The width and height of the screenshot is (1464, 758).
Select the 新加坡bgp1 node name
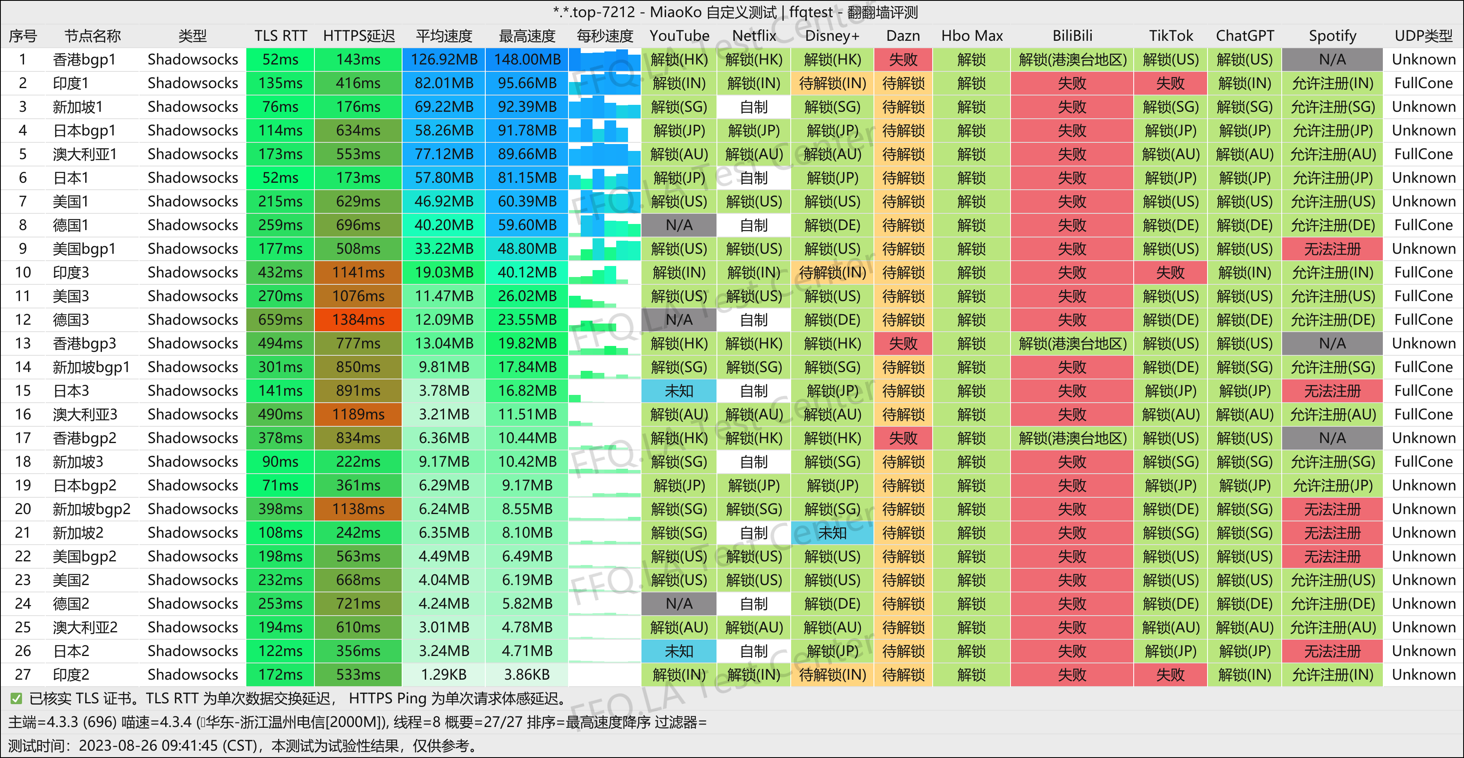pyautogui.click(x=91, y=367)
